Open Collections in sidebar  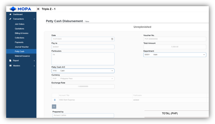pos(19,38)
